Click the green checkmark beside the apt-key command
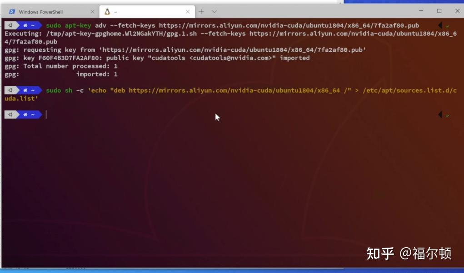Screen dimensions: 464x273 pyautogui.click(x=448, y=25)
